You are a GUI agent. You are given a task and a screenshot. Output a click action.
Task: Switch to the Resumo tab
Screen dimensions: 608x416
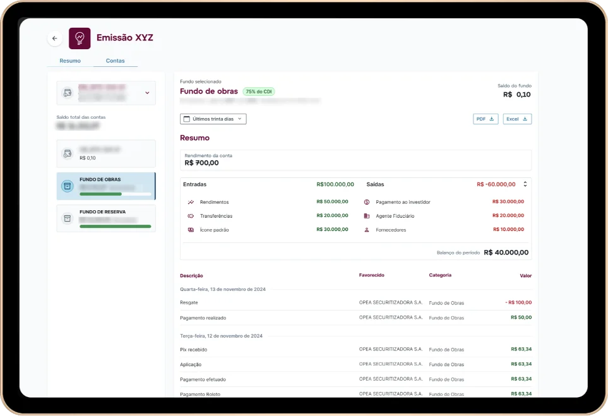[70, 61]
